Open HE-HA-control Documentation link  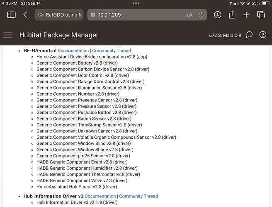point(73,51)
